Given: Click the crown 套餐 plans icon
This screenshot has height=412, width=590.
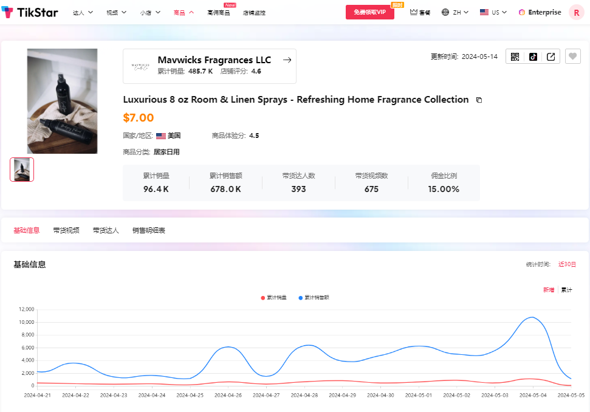Looking at the screenshot, I should point(414,12).
